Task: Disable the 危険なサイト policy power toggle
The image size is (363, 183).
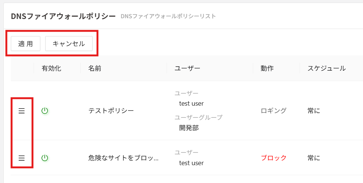Action: pos(45,158)
